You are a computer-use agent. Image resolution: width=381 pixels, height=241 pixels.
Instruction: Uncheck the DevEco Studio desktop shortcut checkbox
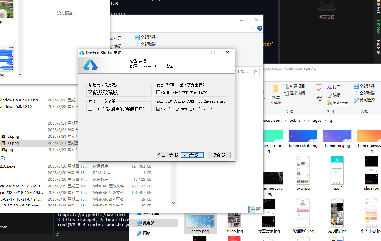pos(90,93)
